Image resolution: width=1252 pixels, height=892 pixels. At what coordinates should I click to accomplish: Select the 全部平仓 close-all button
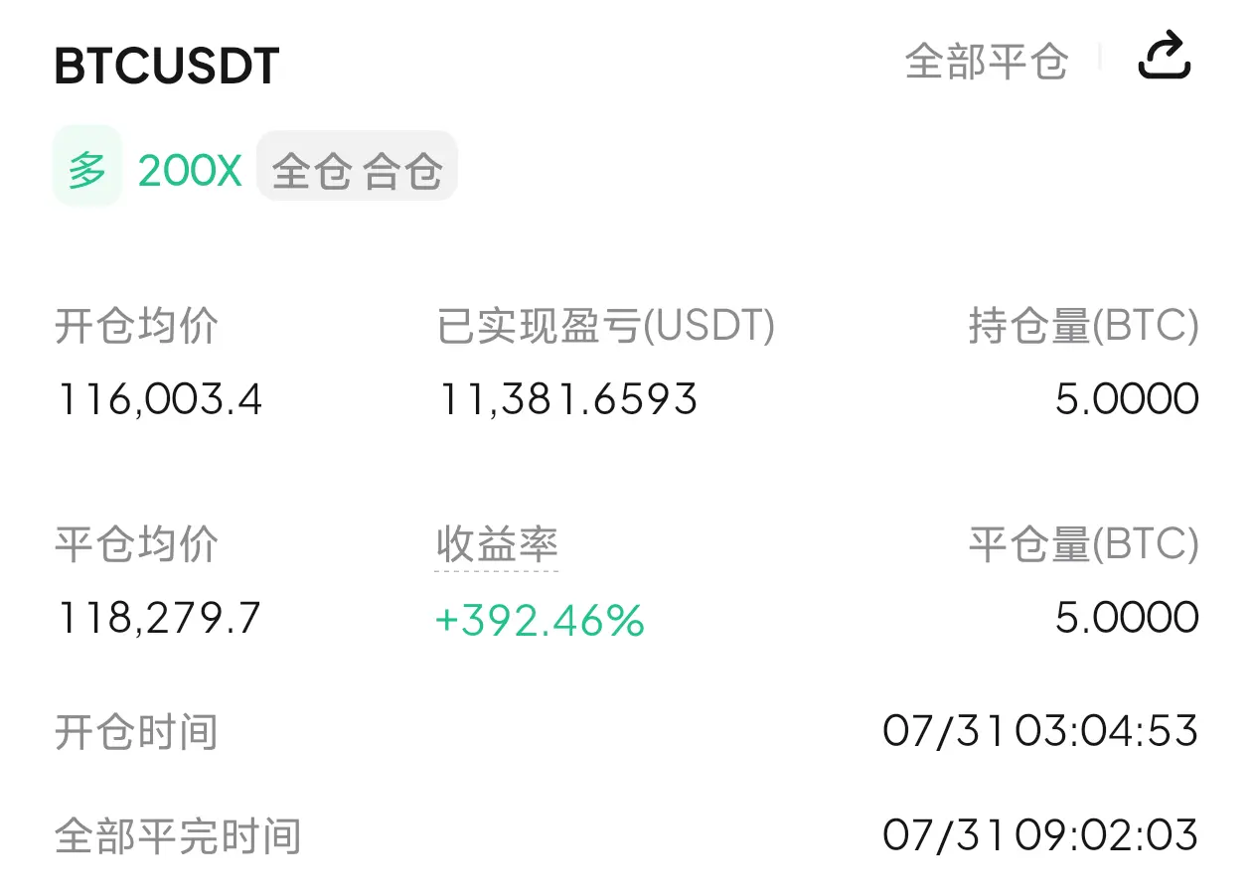click(986, 63)
